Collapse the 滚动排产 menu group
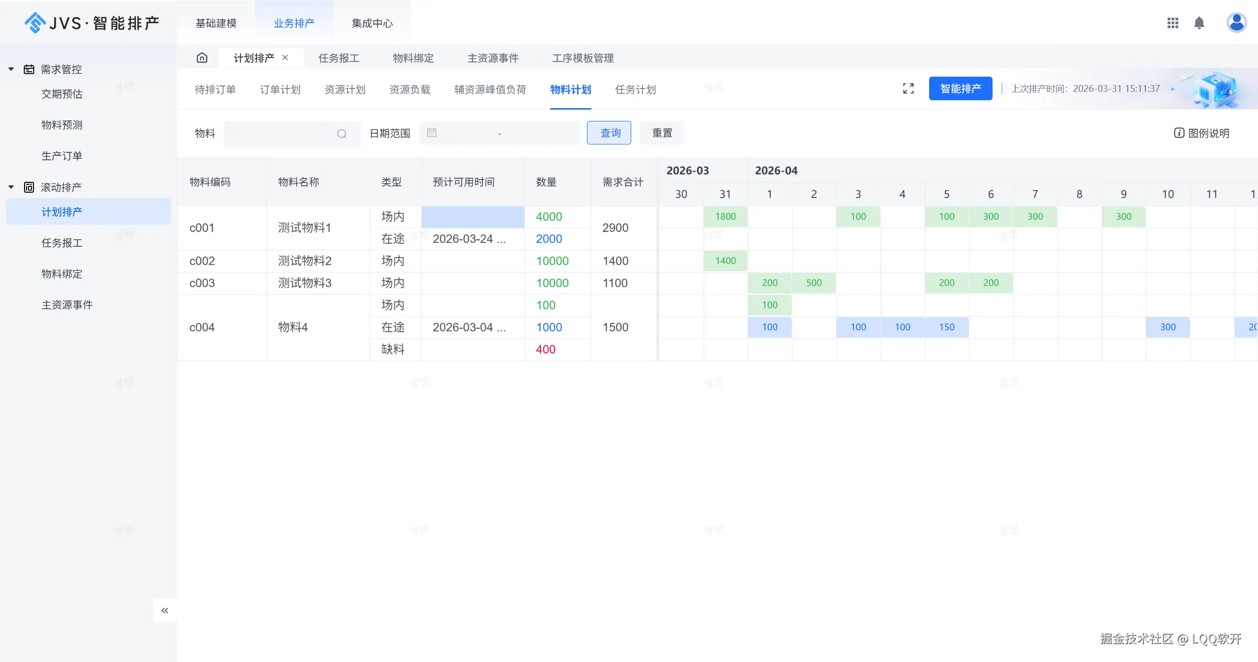The height and width of the screenshot is (662, 1258). coord(11,187)
